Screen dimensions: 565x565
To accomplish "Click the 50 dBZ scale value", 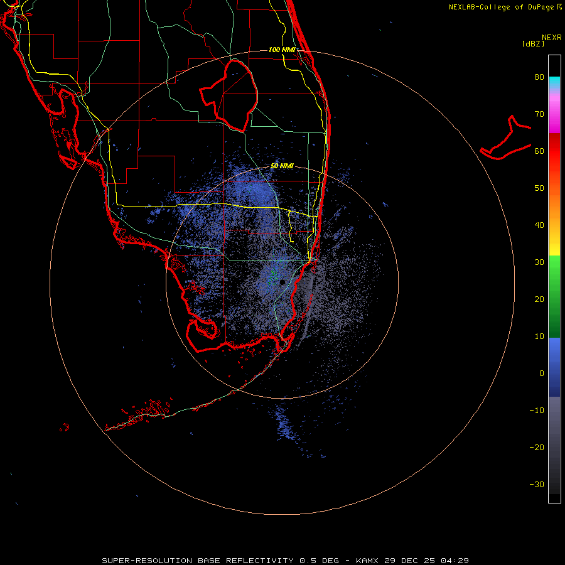I will point(539,188).
